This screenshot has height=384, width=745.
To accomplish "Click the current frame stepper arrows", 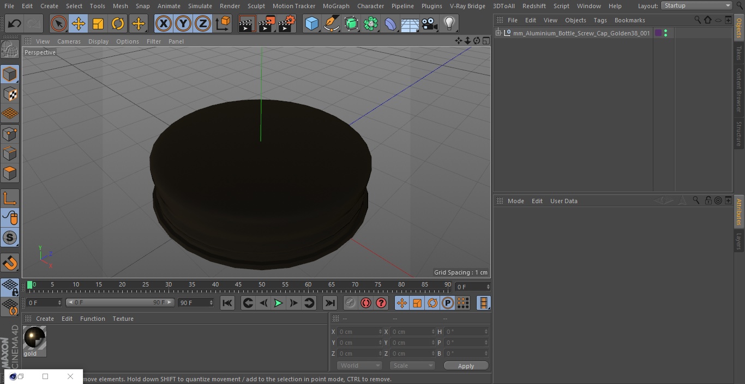I will tap(488, 287).
